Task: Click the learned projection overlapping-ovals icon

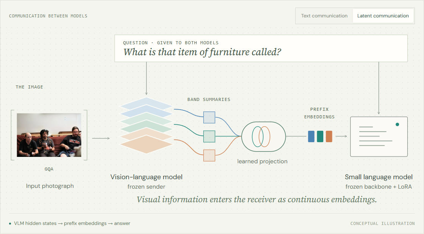Action: click(x=263, y=136)
